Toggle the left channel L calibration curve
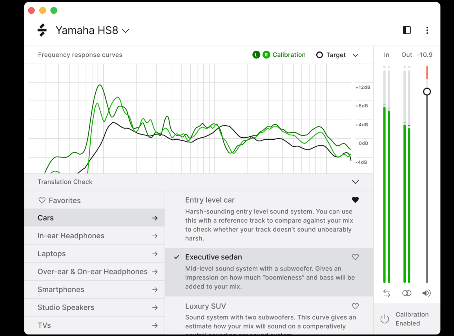This screenshot has height=336, width=454. 256,55
